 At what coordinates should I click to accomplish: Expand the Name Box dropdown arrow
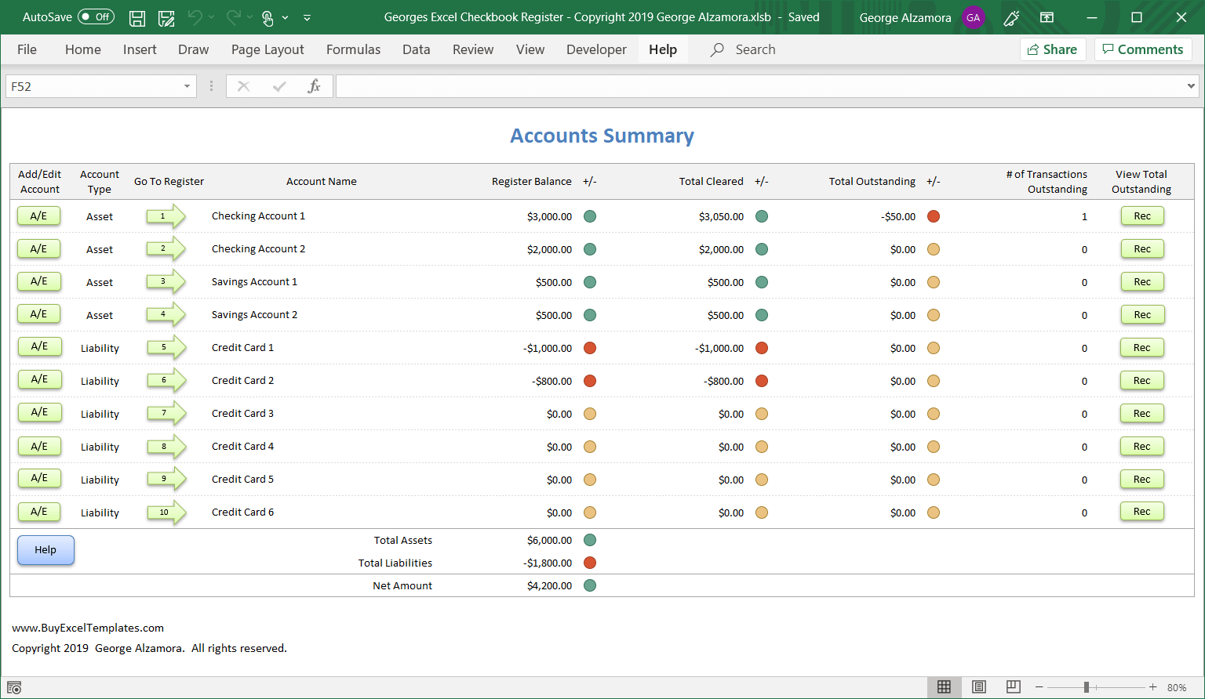(187, 86)
